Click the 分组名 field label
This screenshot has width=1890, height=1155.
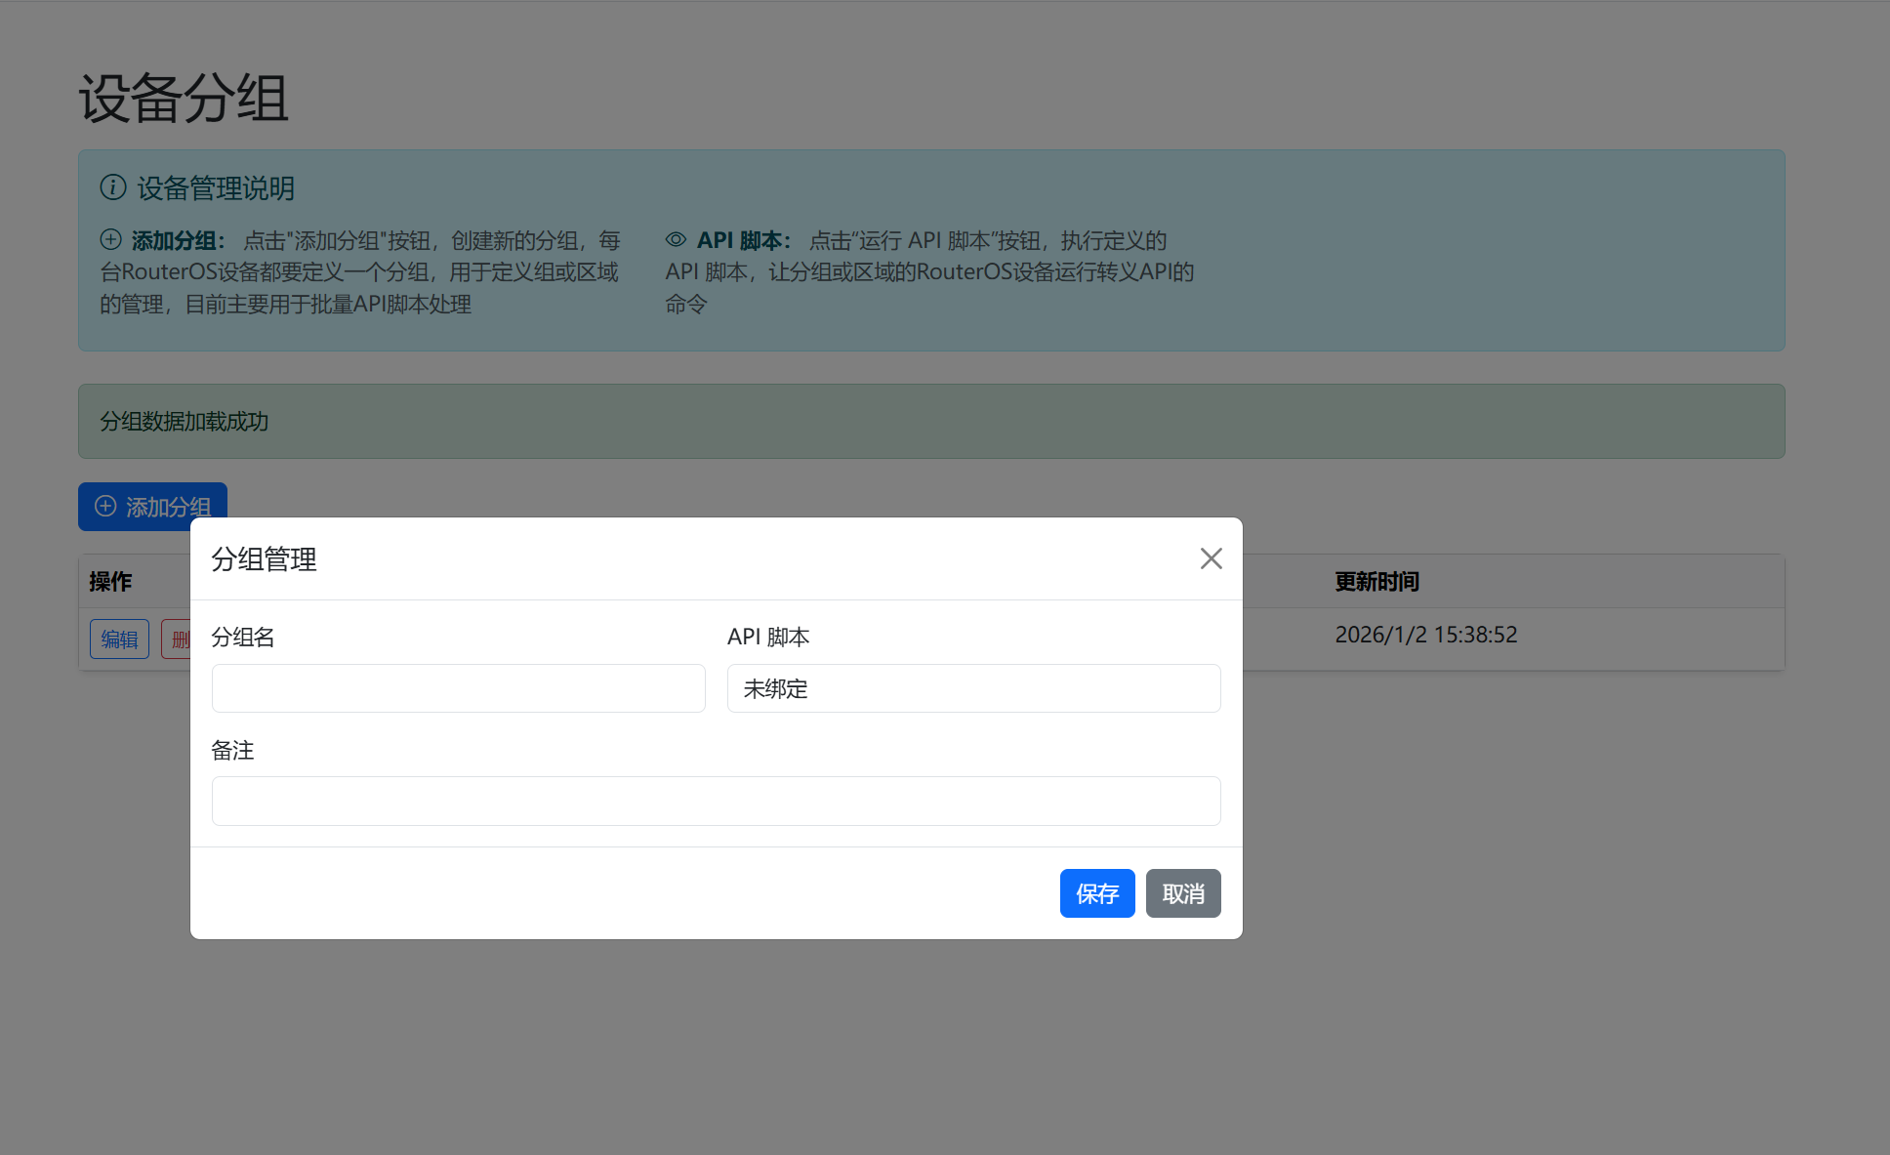(243, 638)
